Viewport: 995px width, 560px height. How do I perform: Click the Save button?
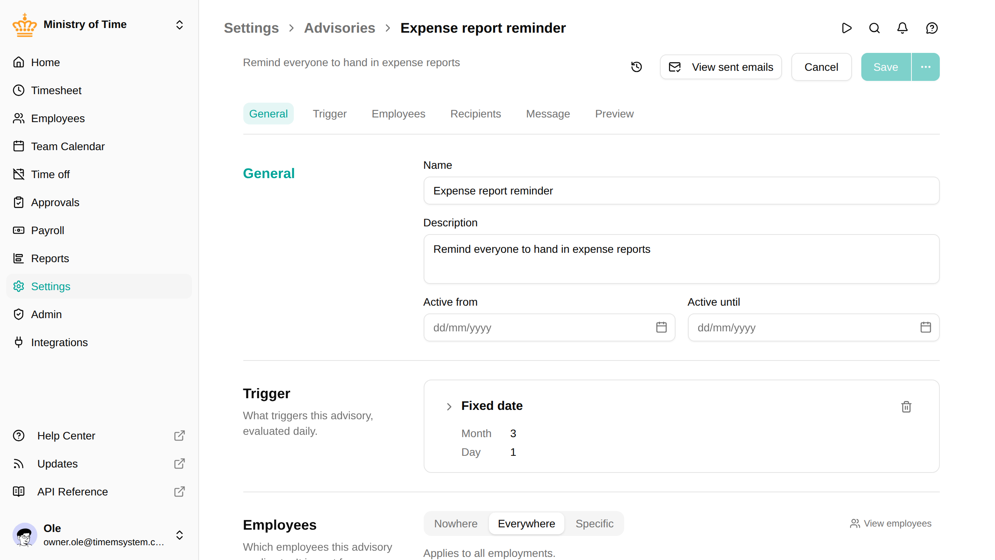coord(886,67)
